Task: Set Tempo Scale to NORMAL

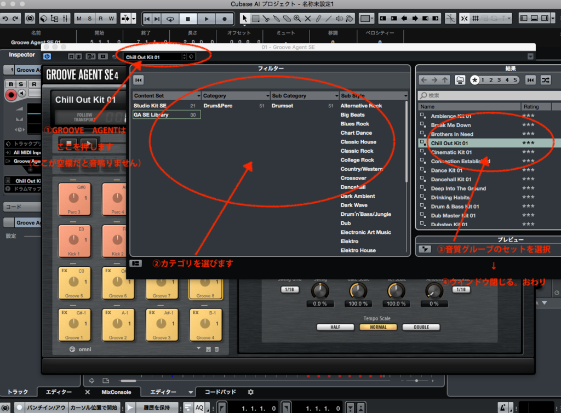Action: (x=378, y=327)
